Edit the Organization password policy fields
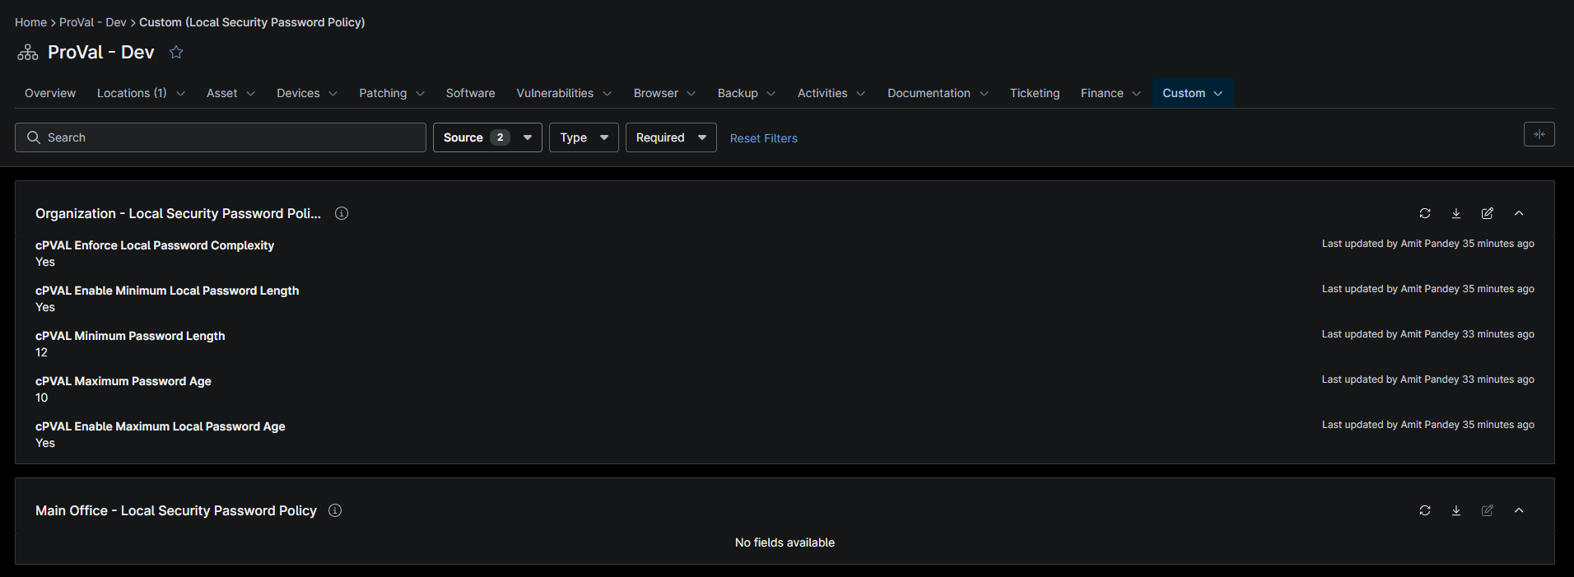1574x577 pixels. [1488, 213]
